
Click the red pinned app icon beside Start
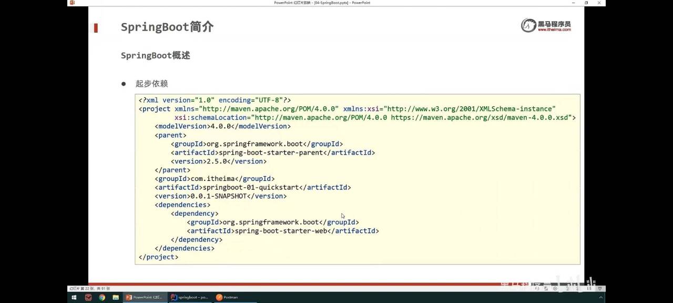point(88,297)
